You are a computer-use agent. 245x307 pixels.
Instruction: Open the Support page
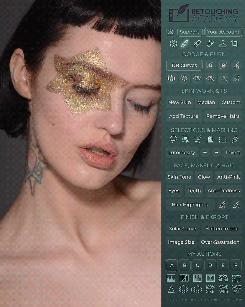pos(190,32)
